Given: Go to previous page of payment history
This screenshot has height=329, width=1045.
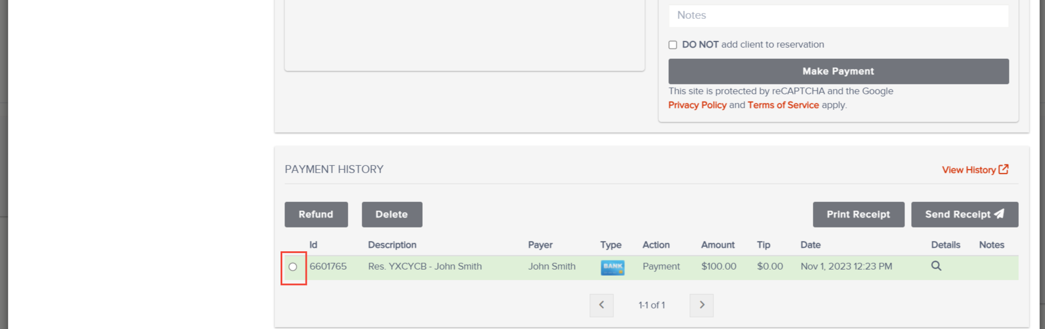Looking at the screenshot, I should 602,305.
